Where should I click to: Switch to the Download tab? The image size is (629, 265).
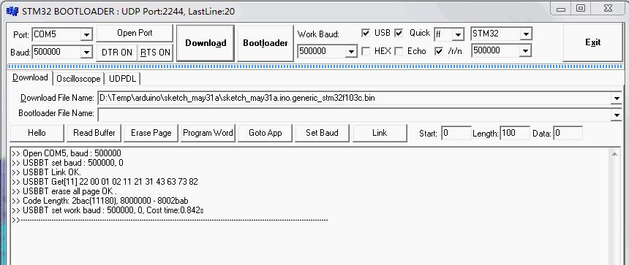(x=30, y=77)
